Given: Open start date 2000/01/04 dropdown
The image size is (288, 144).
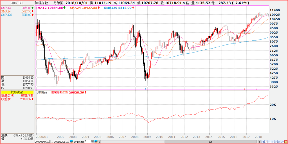Looking at the screenshot, I should coord(48,142).
